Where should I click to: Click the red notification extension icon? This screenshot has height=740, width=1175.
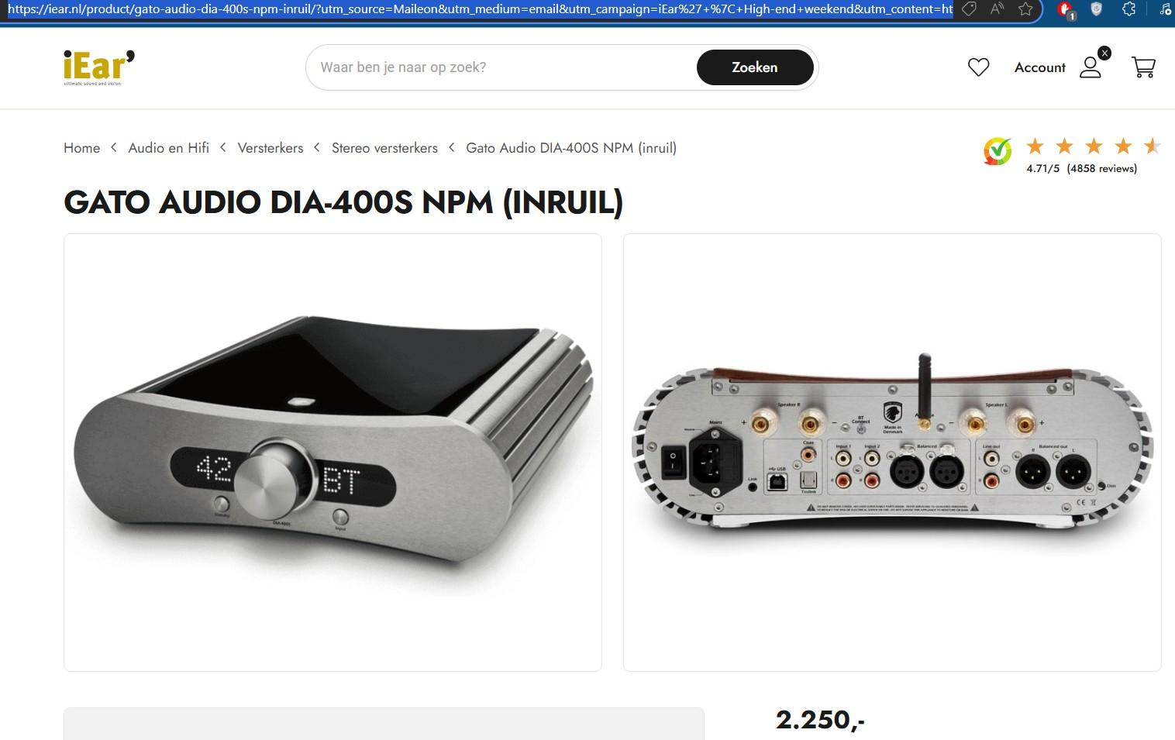click(1066, 10)
